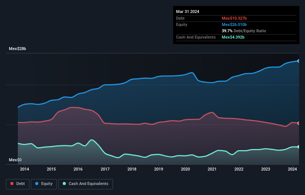Click the blue Equity endpoint marker
305x195 pixels.
(298, 61)
